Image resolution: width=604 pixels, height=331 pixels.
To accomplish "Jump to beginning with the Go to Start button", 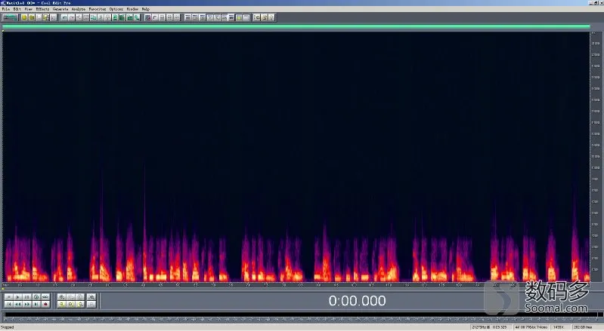I will coord(9,304).
